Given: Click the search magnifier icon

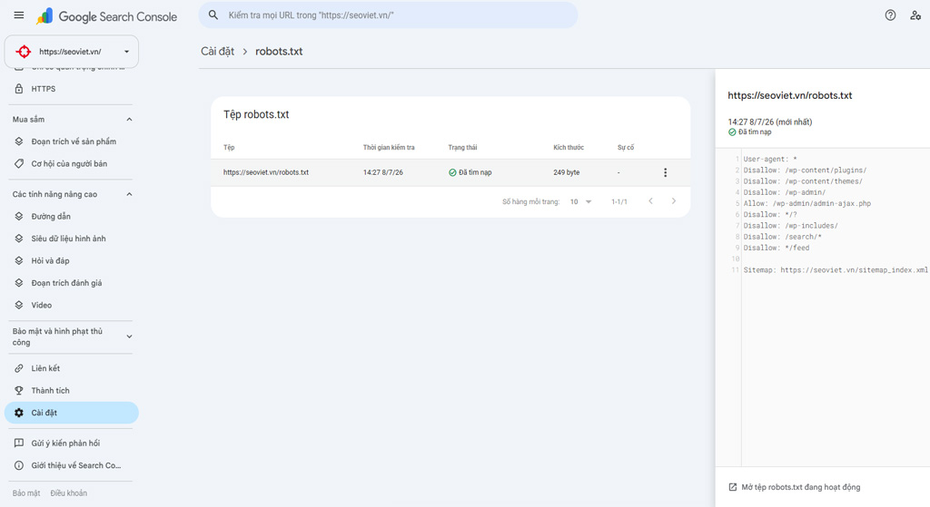Looking at the screenshot, I should click(x=213, y=15).
